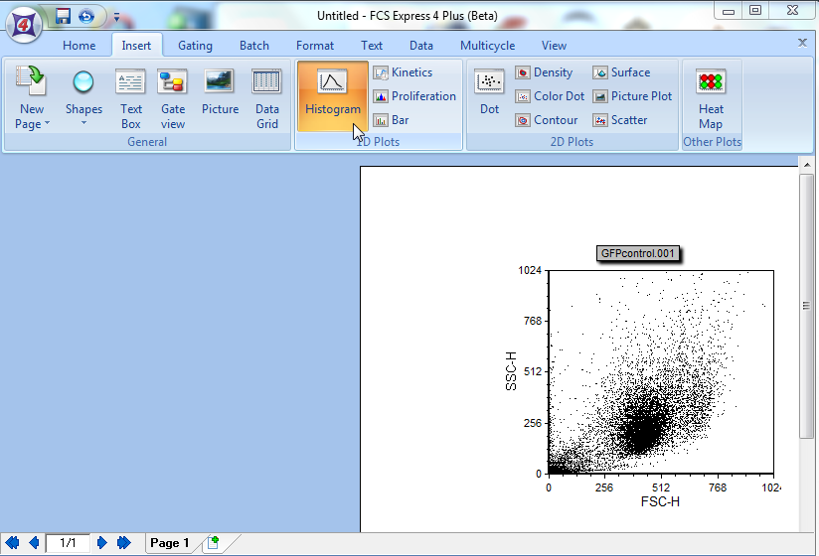This screenshot has width=819, height=556.
Task: Insert a Contour plot
Action: tap(547, 120)
